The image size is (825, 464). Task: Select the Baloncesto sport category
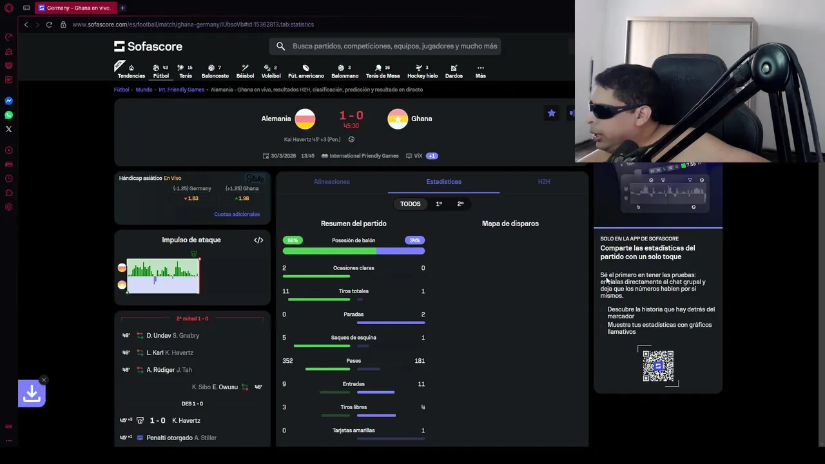point(215,72)
